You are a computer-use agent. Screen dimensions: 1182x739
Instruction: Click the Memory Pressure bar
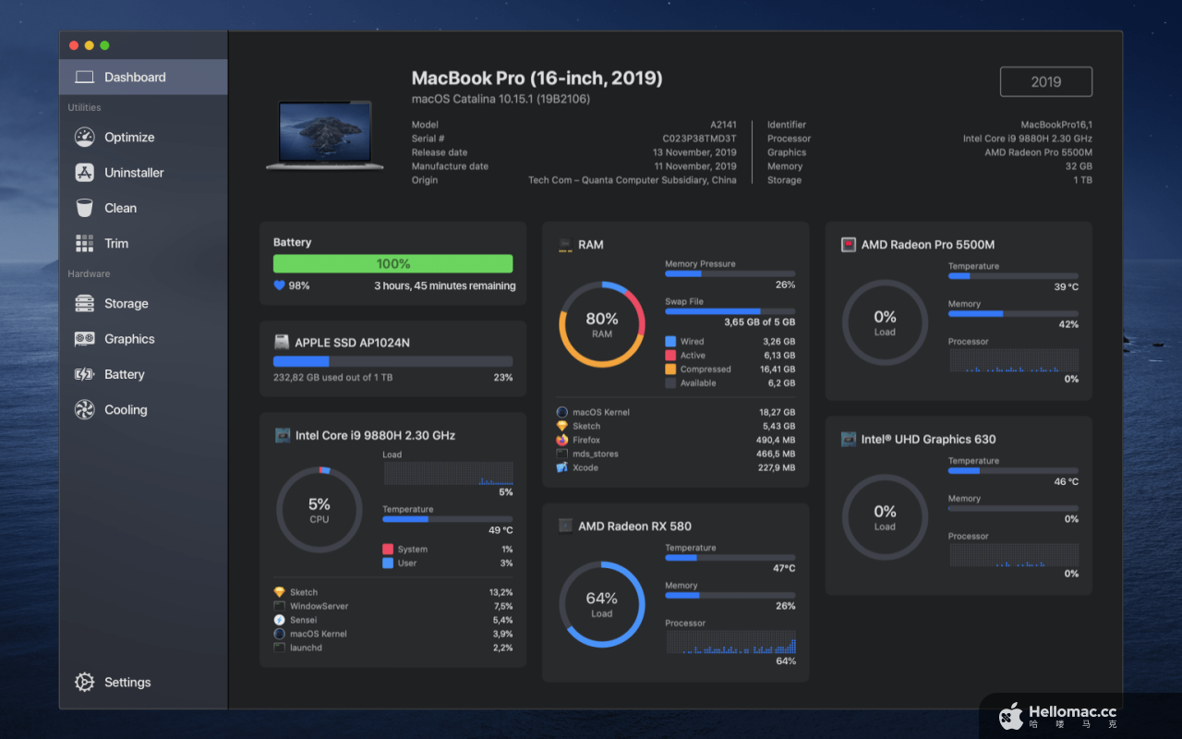[x=730, y=273]
